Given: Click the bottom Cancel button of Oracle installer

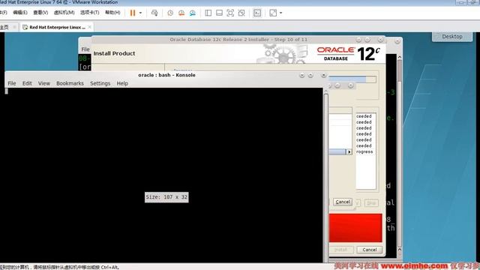Looking at the screenshot, I should [370, 250].
